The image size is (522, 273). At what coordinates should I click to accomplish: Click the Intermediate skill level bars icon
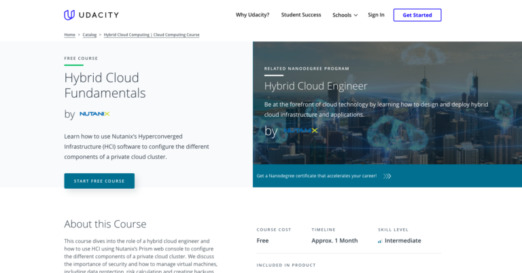point(380,241)
